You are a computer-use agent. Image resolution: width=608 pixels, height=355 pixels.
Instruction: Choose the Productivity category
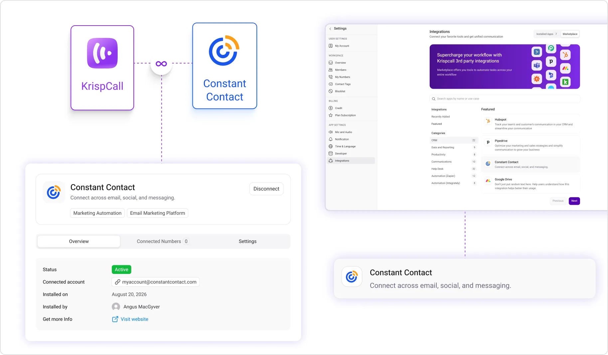(x=454, y=155)
